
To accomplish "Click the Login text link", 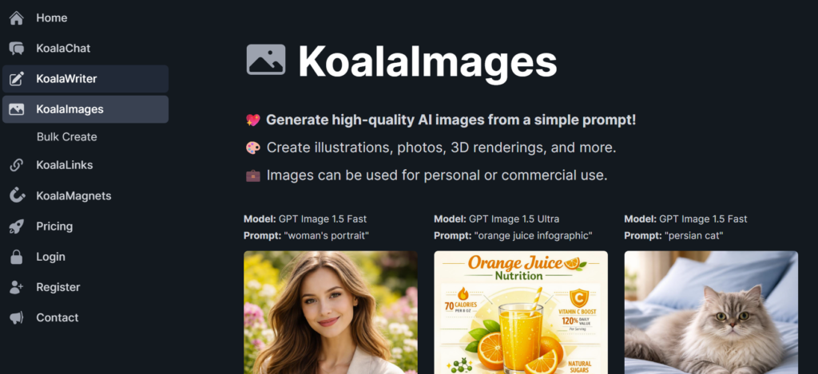I will point(50,257).
